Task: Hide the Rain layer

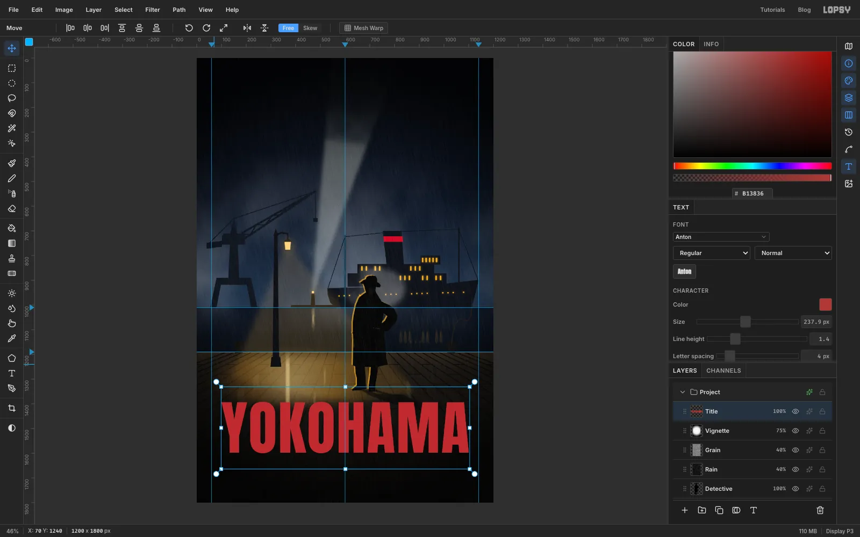Action: click(x=795, y=469)
